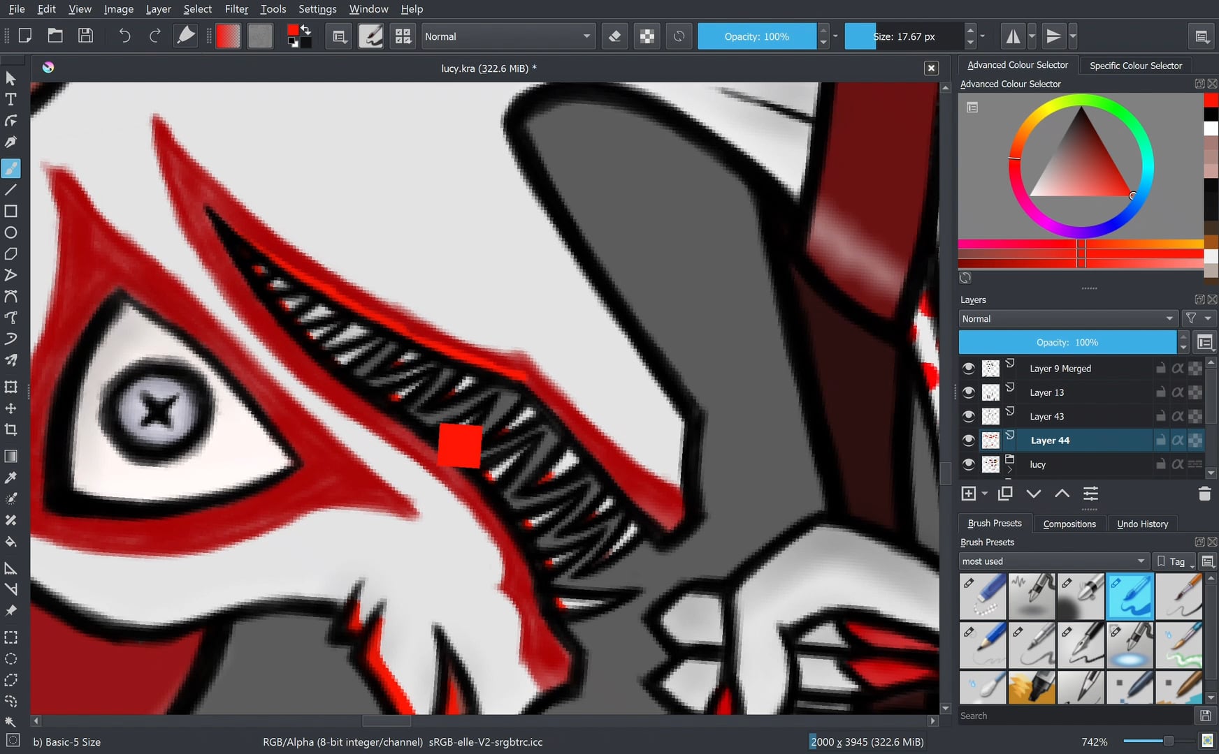Switch to the Compositions tab

(1069, 524)
